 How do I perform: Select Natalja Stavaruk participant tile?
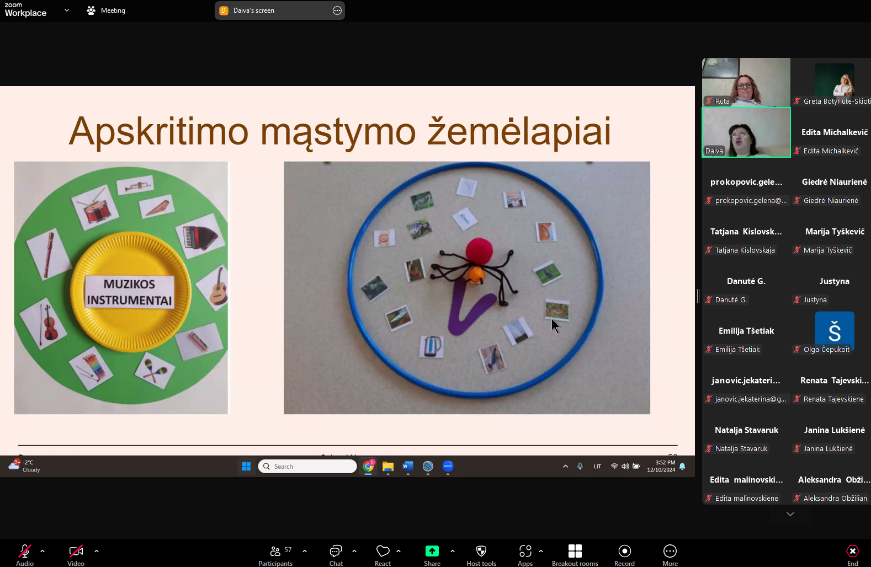tap(746, 430)
